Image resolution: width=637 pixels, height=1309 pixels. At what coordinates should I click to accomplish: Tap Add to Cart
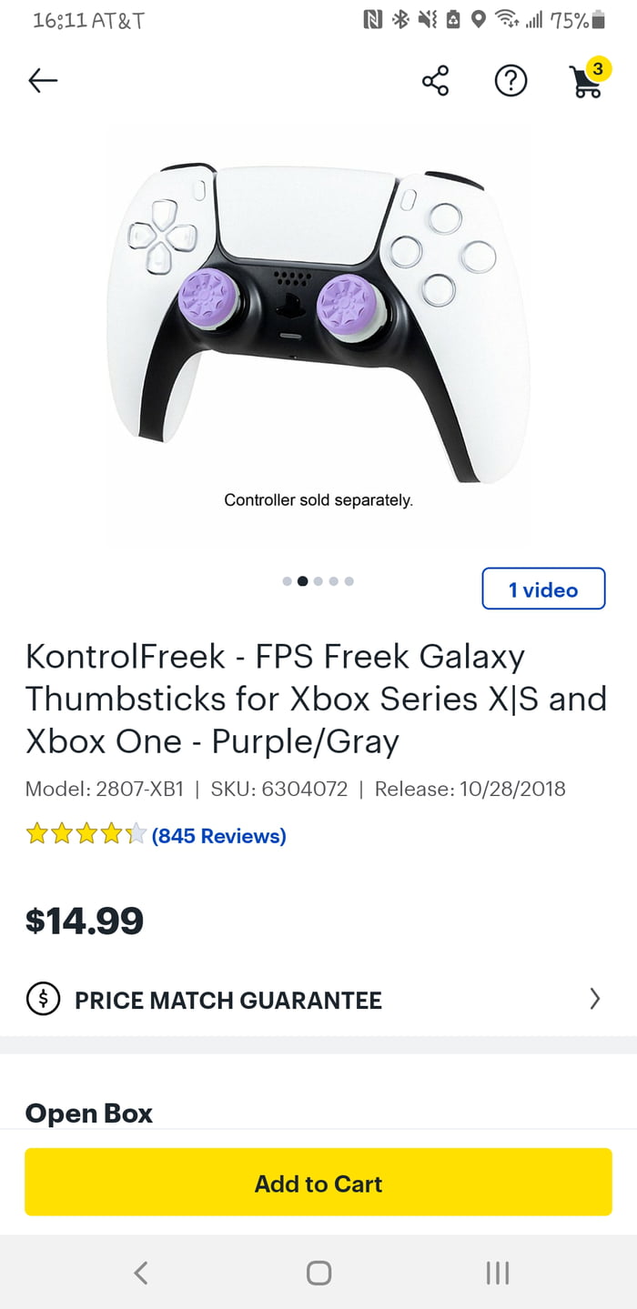tap(318, 1183)
